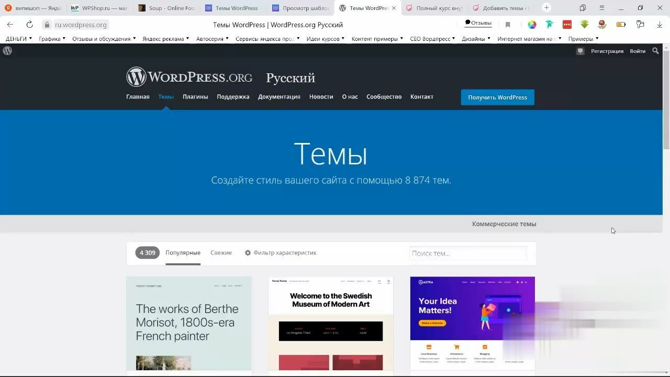This screenshot has width=670, height=377.
Task: Expand the Автосерия bookmarks folder
Action: [x=213, y=39]
